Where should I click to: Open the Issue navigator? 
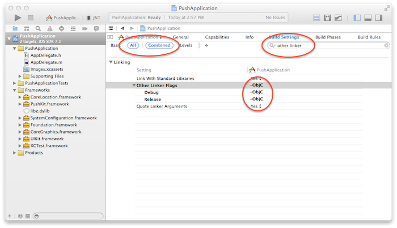coord(50,28)
